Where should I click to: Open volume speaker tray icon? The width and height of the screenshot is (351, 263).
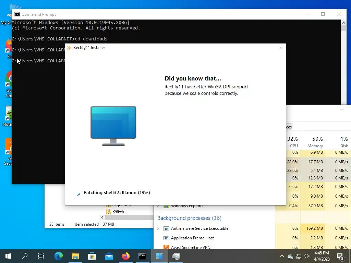306,256
